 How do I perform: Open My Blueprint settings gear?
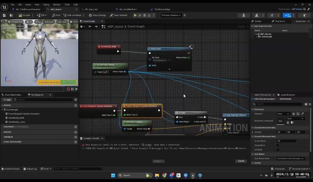click(x=76, y=100)
